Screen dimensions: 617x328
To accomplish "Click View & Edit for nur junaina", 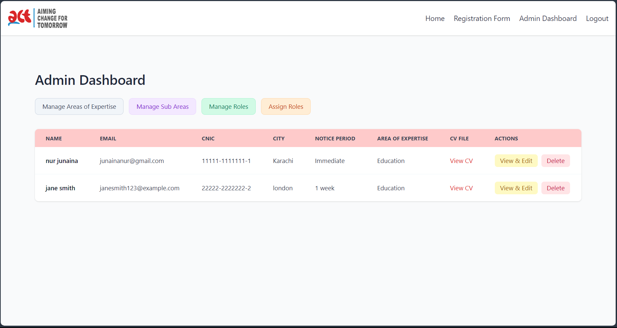I will (516, 161).
